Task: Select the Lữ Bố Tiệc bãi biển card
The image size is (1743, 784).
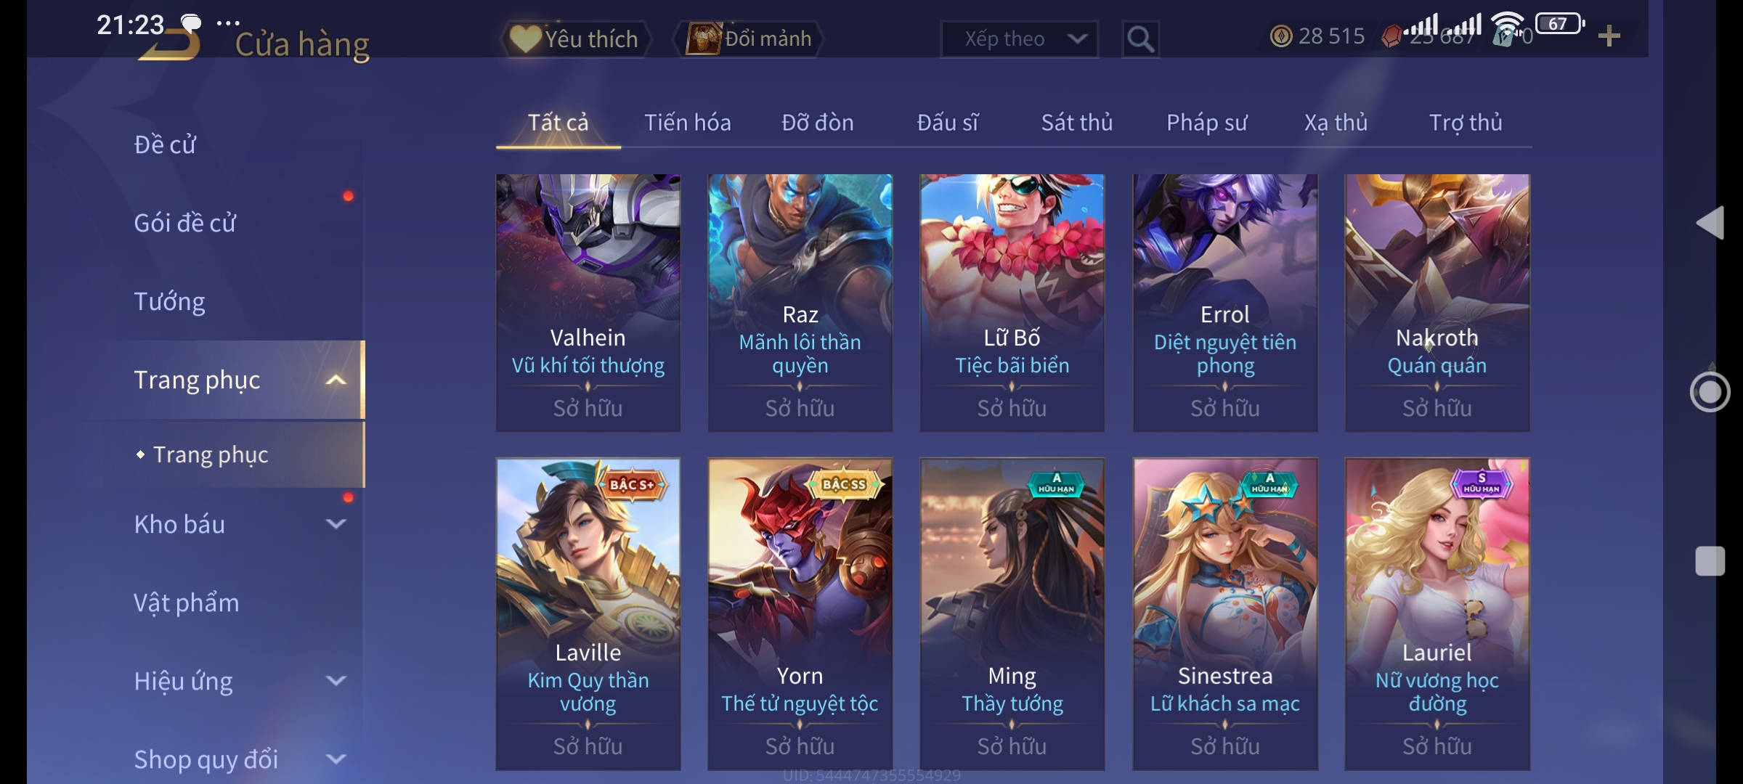Action: [1012, 303]
